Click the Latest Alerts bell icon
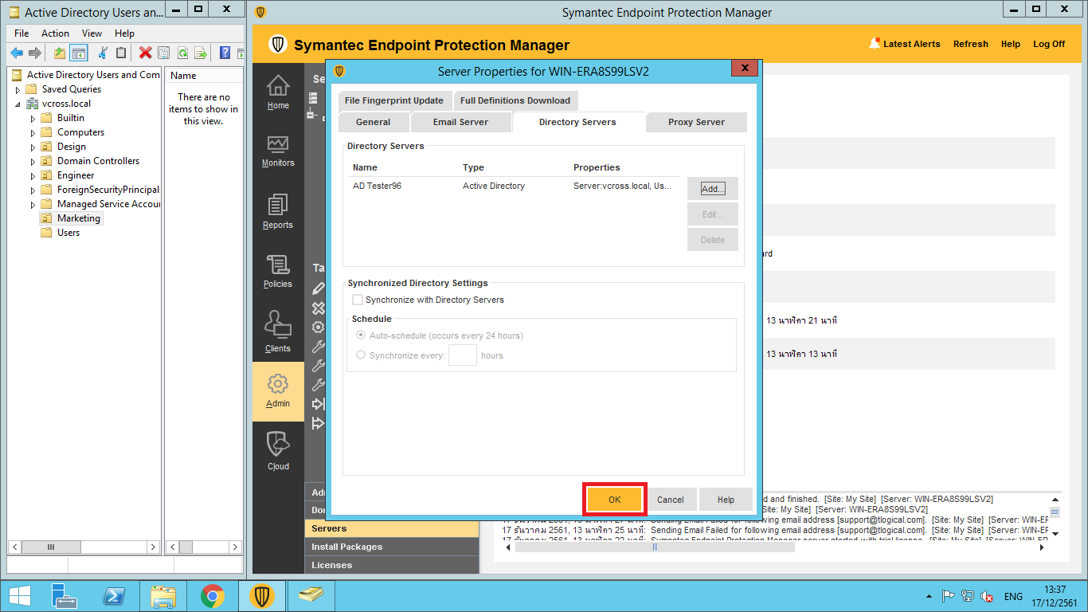 click(875, 44)
